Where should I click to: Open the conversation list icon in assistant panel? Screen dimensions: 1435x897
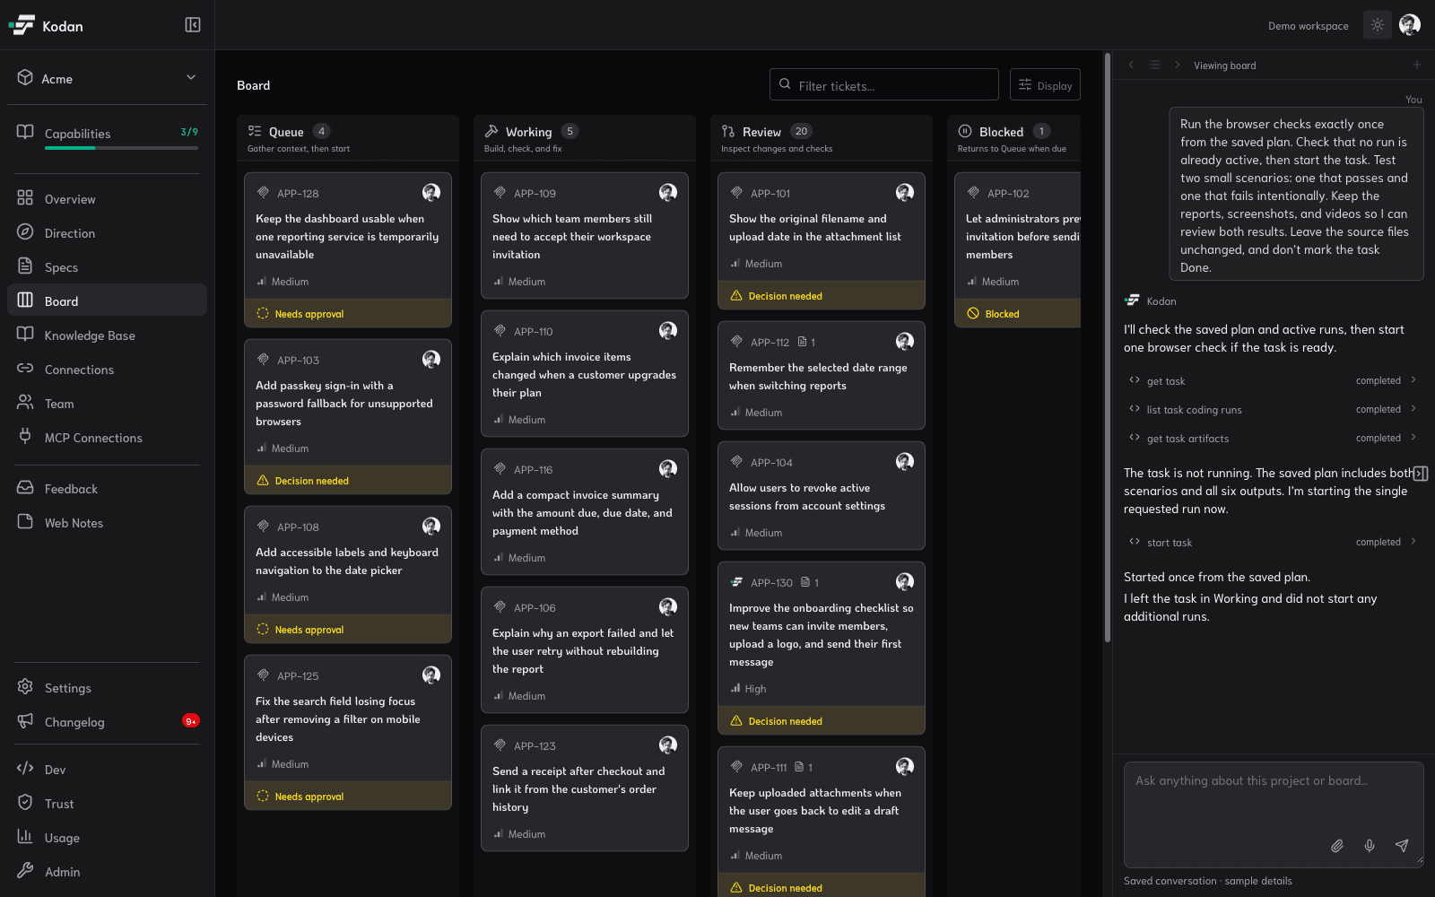[x=1154, y=65]
